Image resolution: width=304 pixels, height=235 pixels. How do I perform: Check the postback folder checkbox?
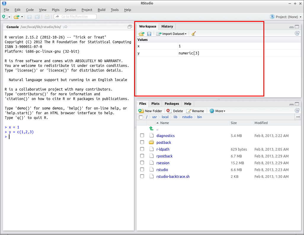pyautogui.click(x=142, y=142)
